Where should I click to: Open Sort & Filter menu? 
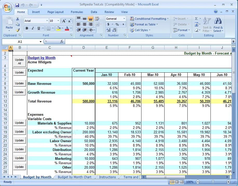[x=207, y=24]
